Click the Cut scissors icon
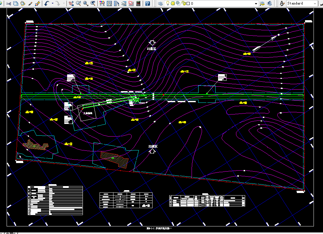The width and height of the screenshot is (323, 234). (9, 3)
